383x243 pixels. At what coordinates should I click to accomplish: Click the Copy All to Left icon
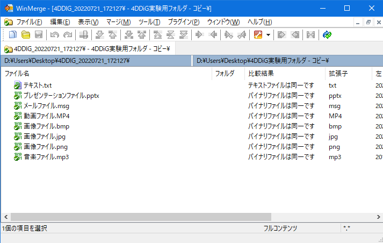(295, 35)
